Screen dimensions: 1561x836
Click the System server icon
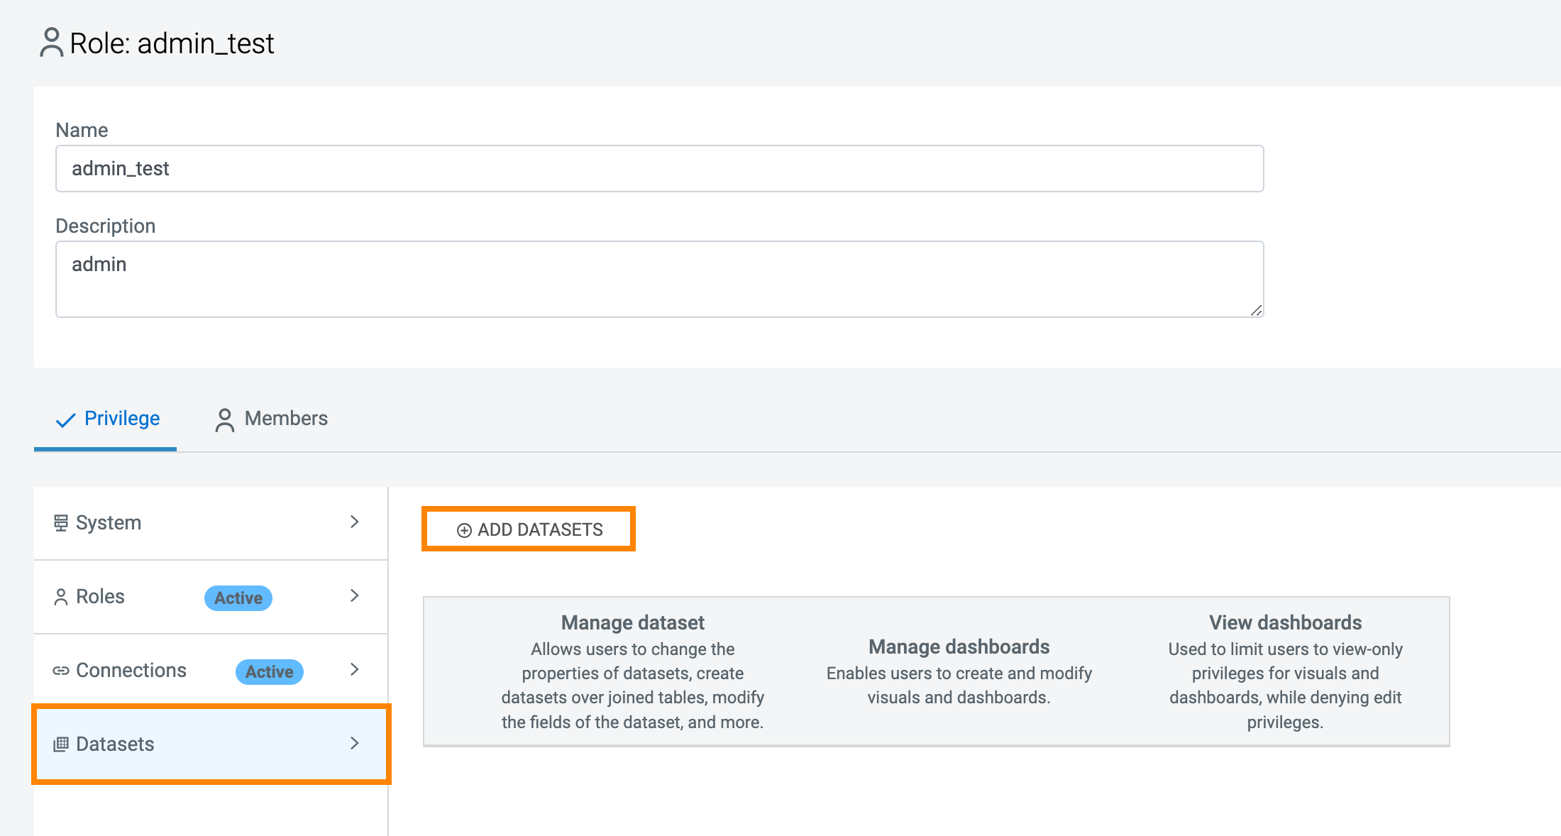click(61, 523)
